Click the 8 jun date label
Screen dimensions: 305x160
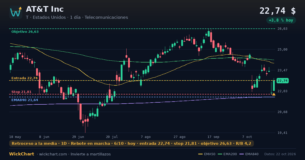[44, 137]
